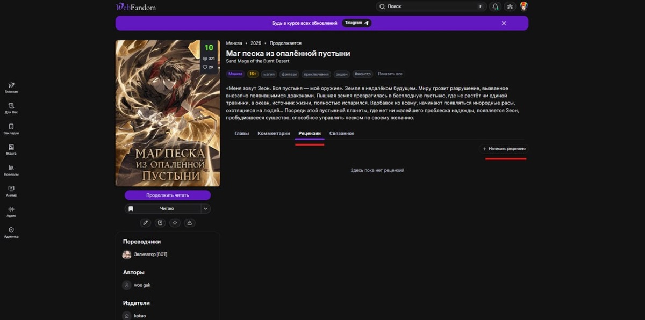This screenshot has width=645, height=320.
Task: Go to Новеллы section in sidebar
Action: pyautogui.click(x=11, y=170)
